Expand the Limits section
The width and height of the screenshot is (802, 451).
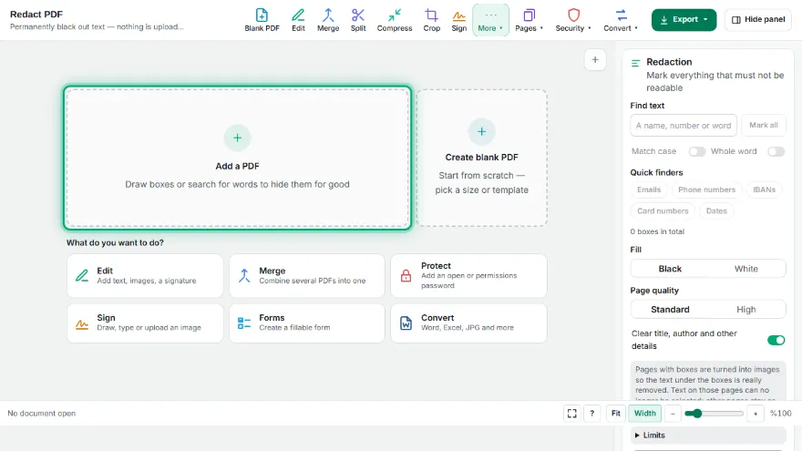pyautogui.click(x=708, y=436)
